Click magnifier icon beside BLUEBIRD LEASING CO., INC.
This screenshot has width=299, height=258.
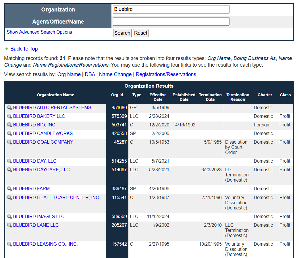pos(9,244)
